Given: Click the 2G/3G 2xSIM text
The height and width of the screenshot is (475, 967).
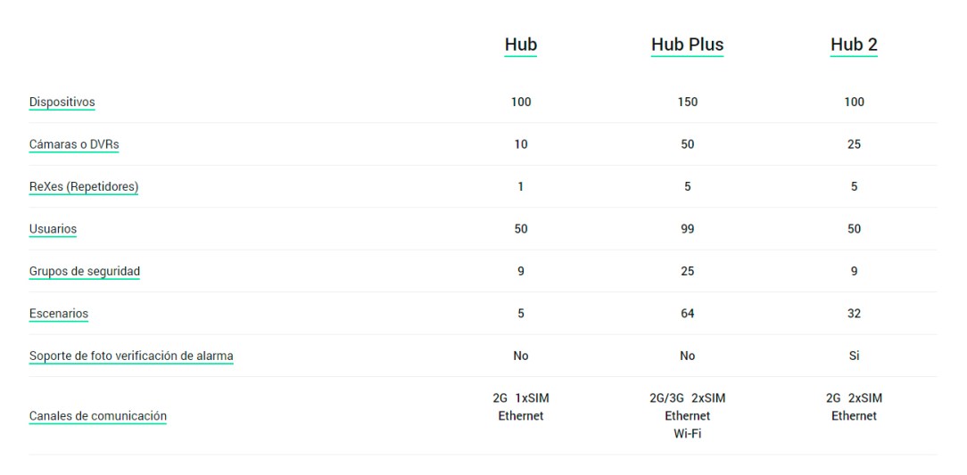Looking at the screenshot, I should click(x=687, y=397).
